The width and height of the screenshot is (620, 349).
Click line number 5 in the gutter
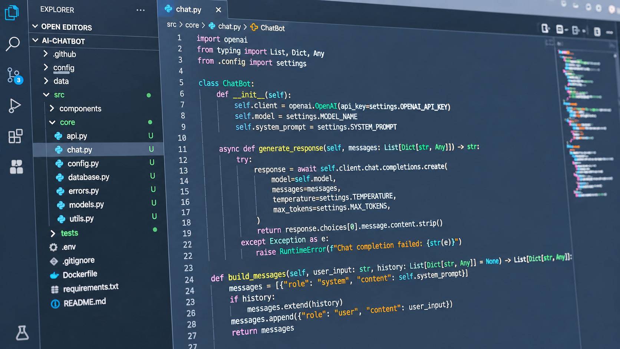pos(181,82)
